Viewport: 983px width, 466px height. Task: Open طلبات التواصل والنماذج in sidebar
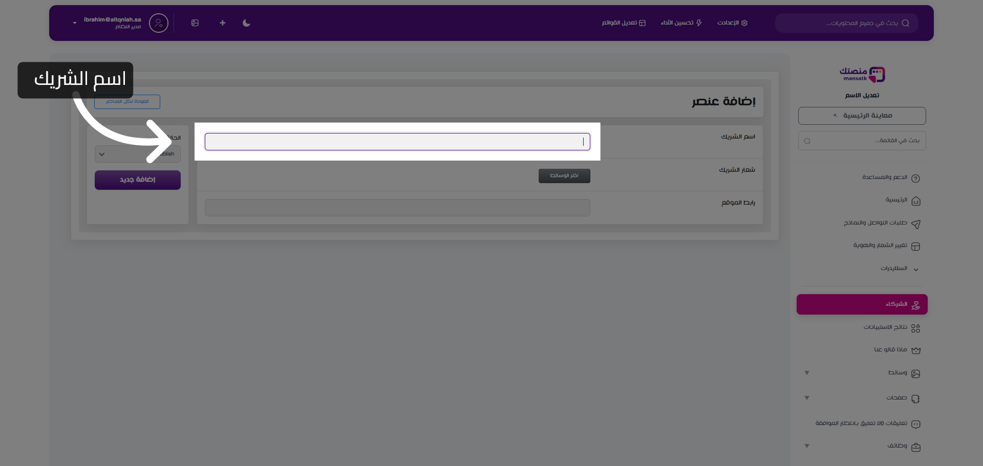click(x=875, y=223)
